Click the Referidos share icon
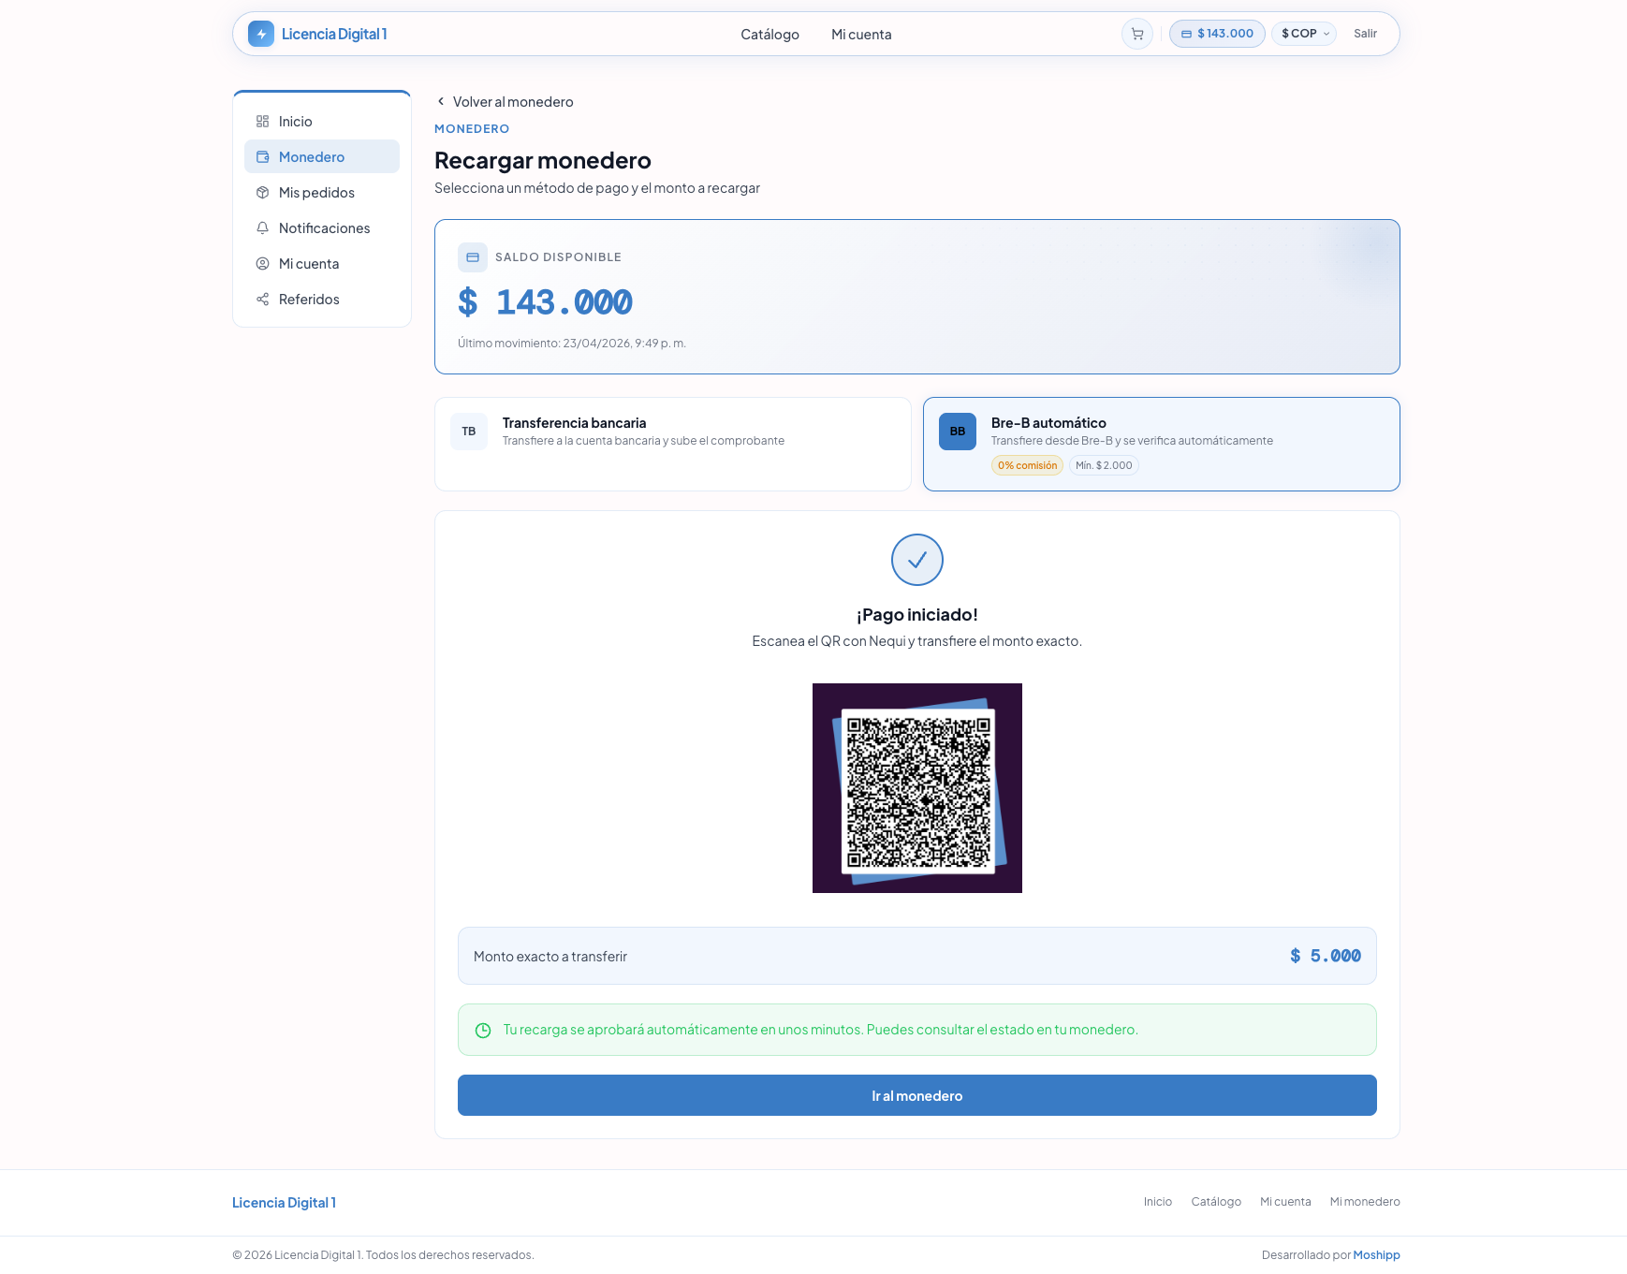 (x=263, y=299)
